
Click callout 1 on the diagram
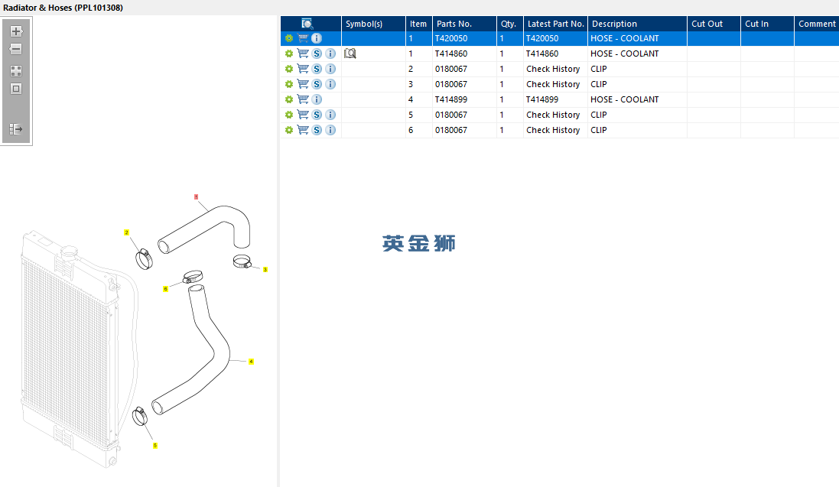tap(197, 197)
